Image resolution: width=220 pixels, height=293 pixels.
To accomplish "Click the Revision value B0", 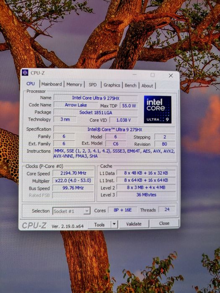I will coord(165,144).
